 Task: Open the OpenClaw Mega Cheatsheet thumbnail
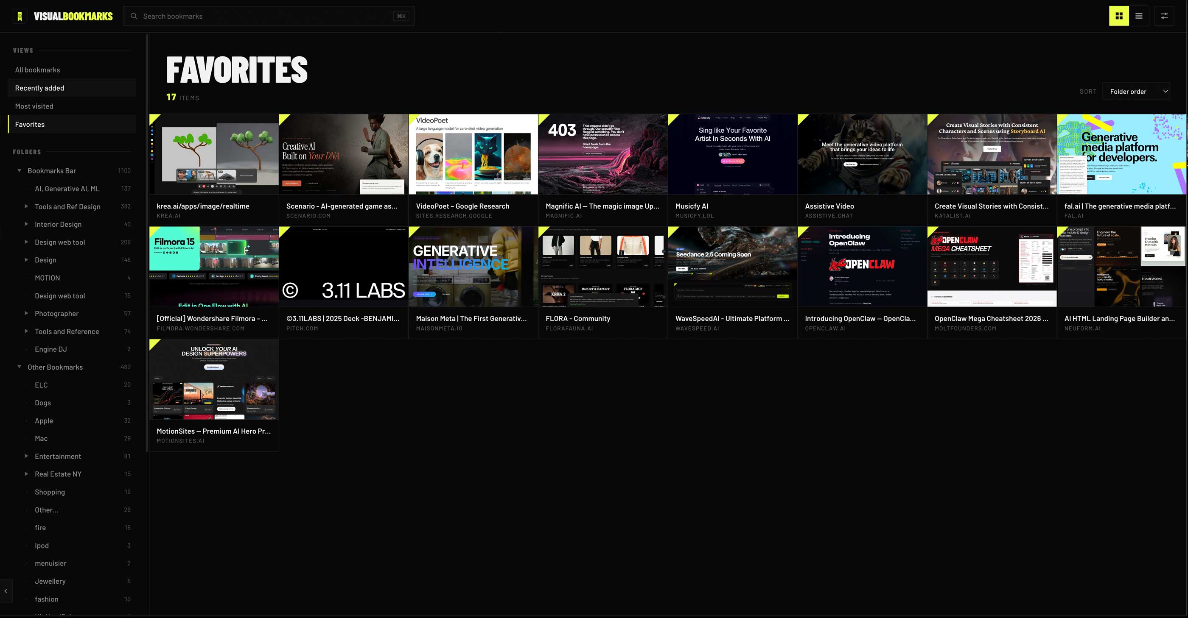click(x=992, y=267)
